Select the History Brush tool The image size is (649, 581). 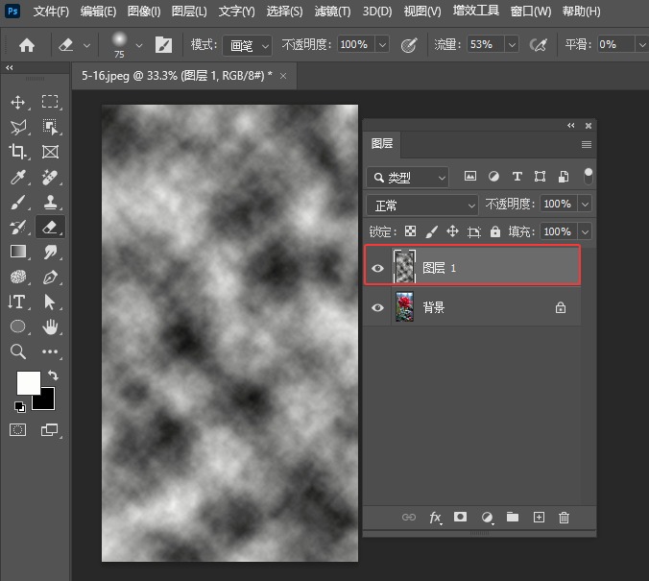18,227
